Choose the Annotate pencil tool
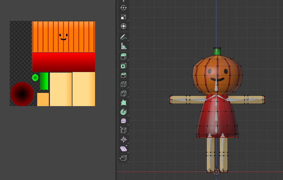283x180 pixels. click(124, 37)
